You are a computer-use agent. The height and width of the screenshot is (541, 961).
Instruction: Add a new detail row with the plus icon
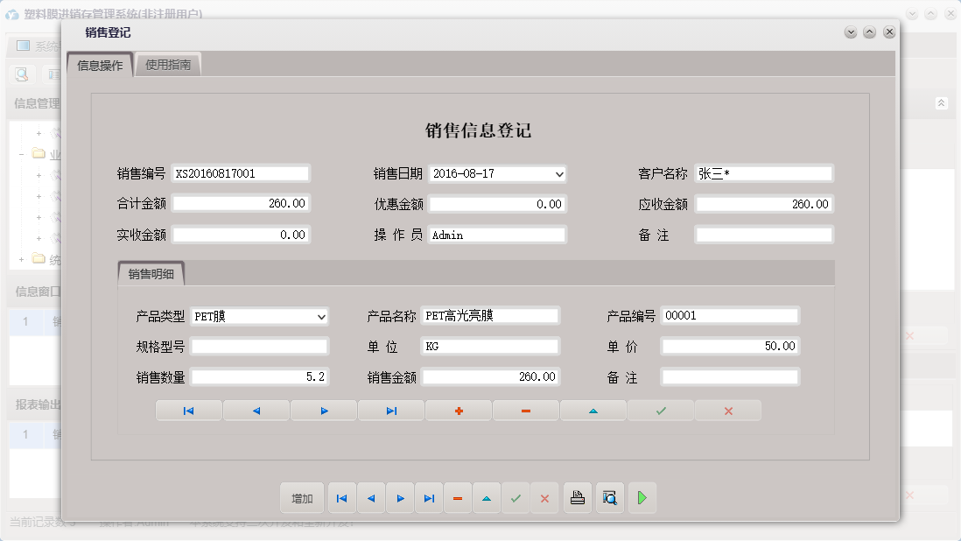click(x=458, y=410)
